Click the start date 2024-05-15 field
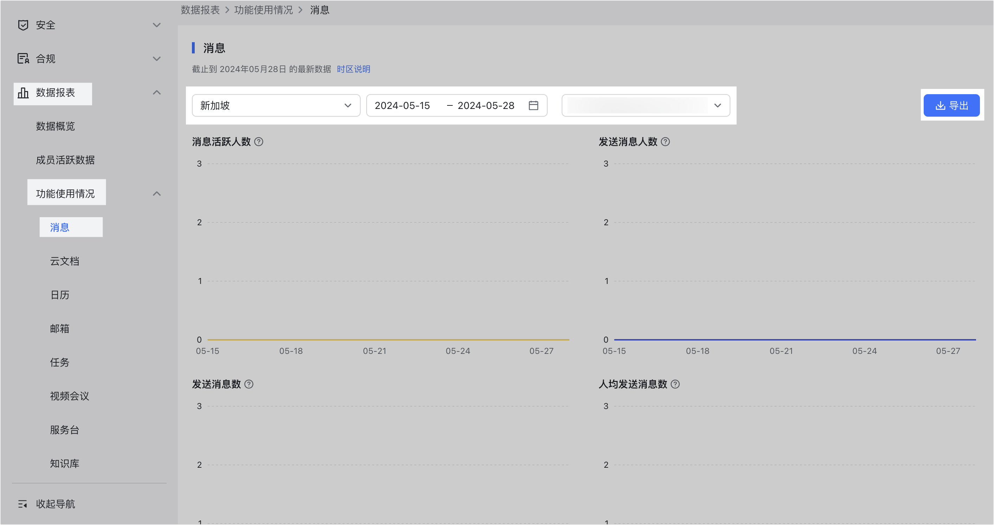The width and height of the screenshot is (994, 525). 402,105
